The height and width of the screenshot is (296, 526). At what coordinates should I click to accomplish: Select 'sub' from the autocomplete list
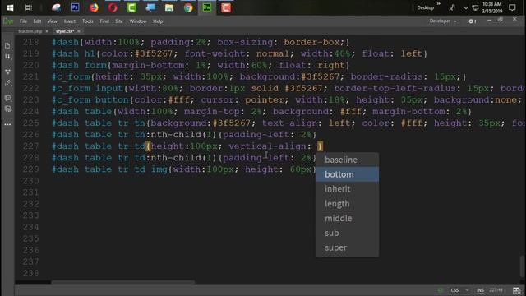347,233
